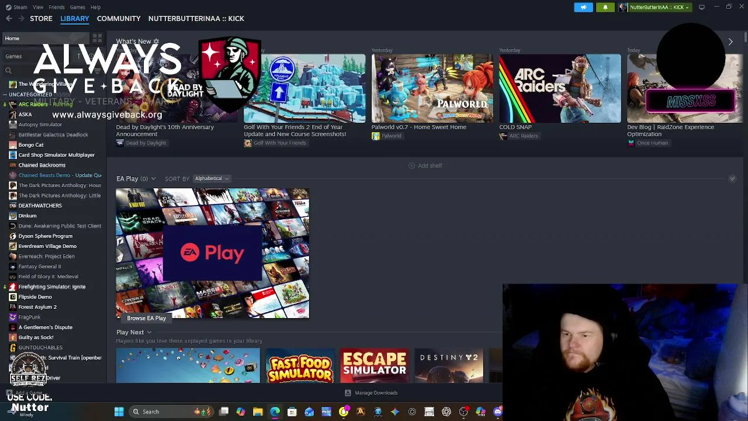Screen dimensions: 748x421
Task: Click the Destiny 2 game cover
Action: [449, 366]
